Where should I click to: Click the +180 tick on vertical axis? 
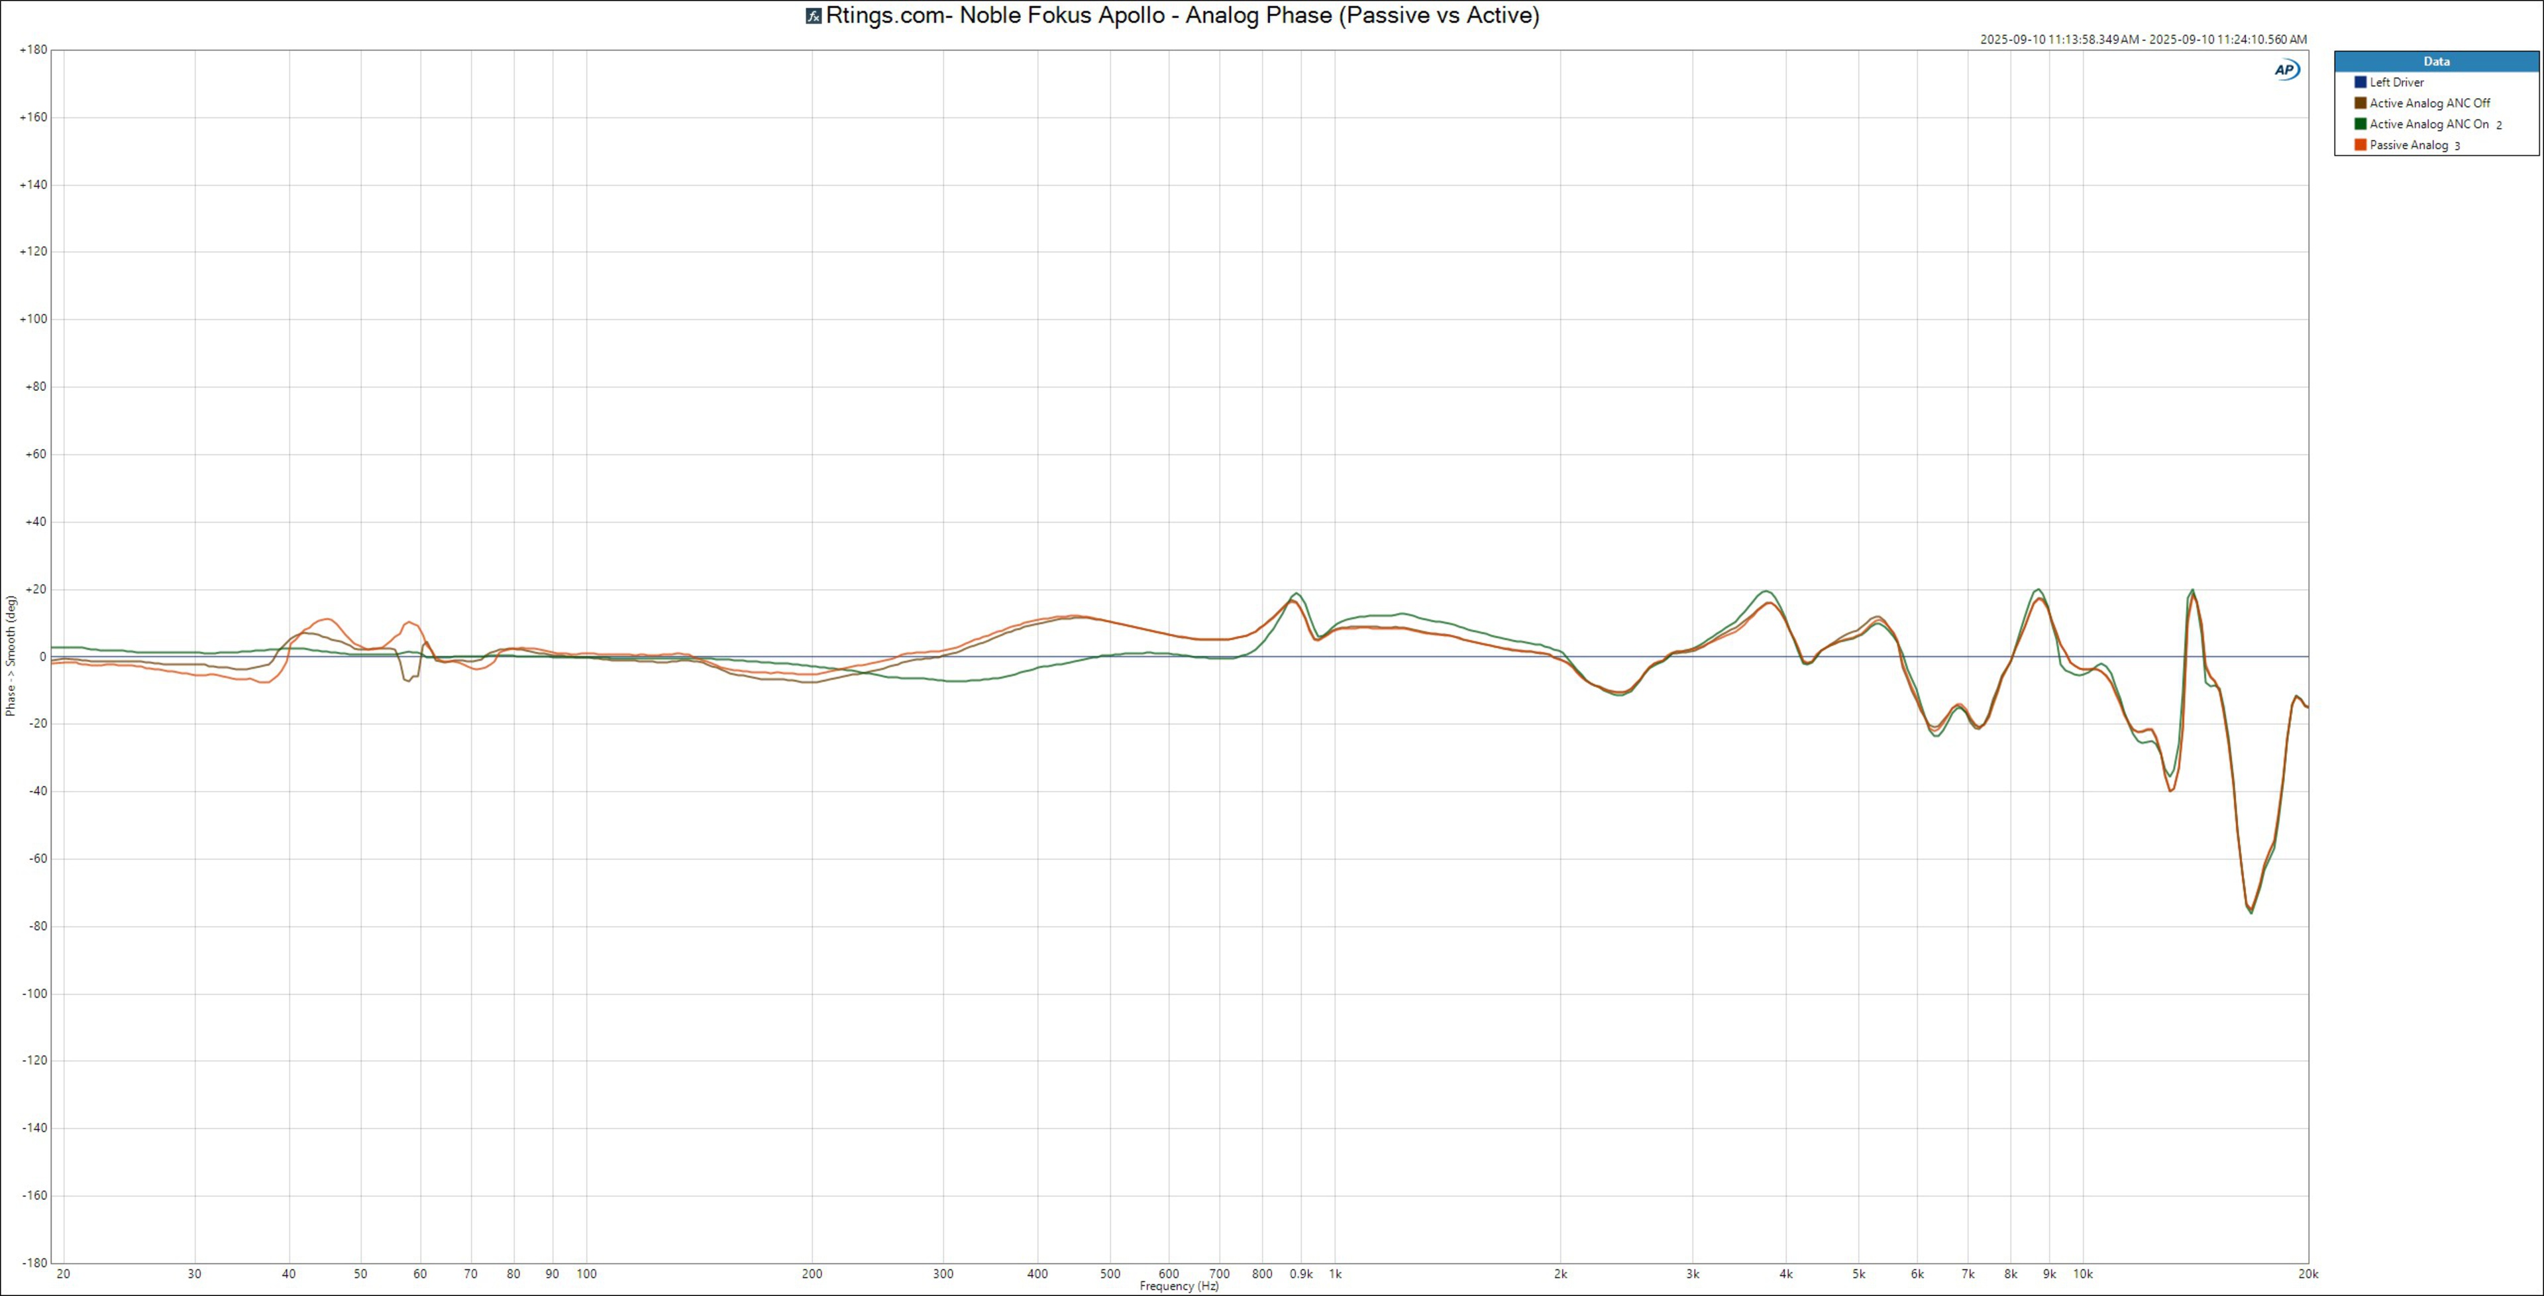tap(32, 50)
